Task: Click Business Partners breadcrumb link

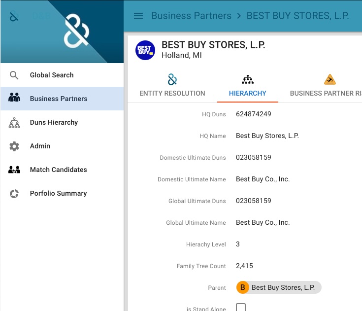Action: coord(191,16)
